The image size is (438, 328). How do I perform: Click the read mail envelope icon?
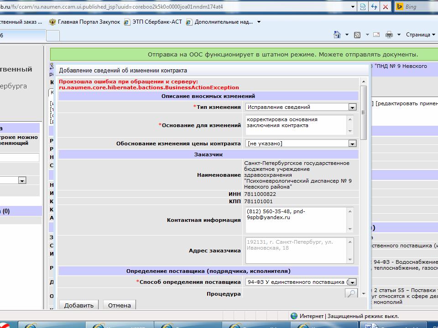376,35
